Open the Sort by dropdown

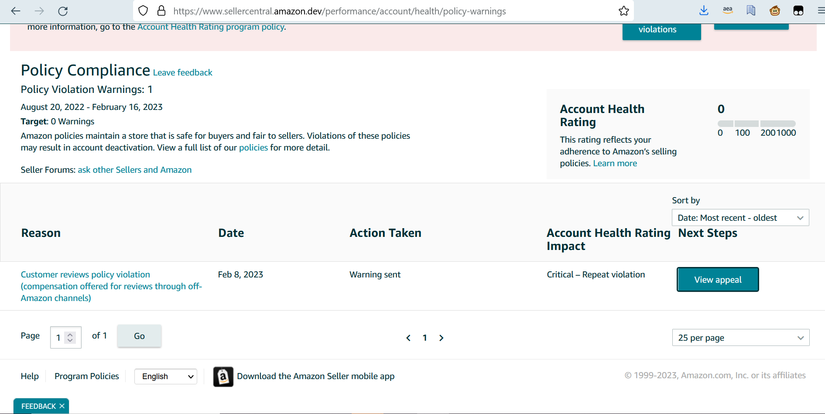coord(740,218)
